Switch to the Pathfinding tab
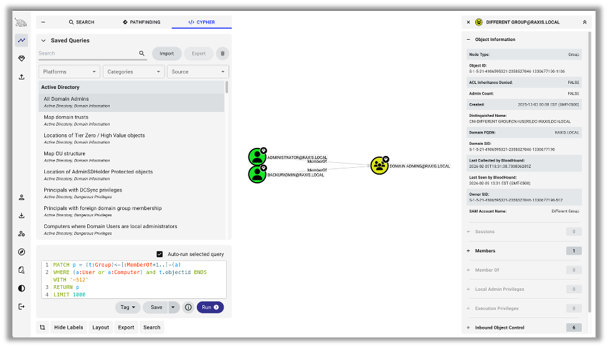This screenshot has width=608, height=348. pos(141,22)
